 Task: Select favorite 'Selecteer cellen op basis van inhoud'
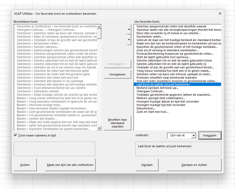point(177,74)
